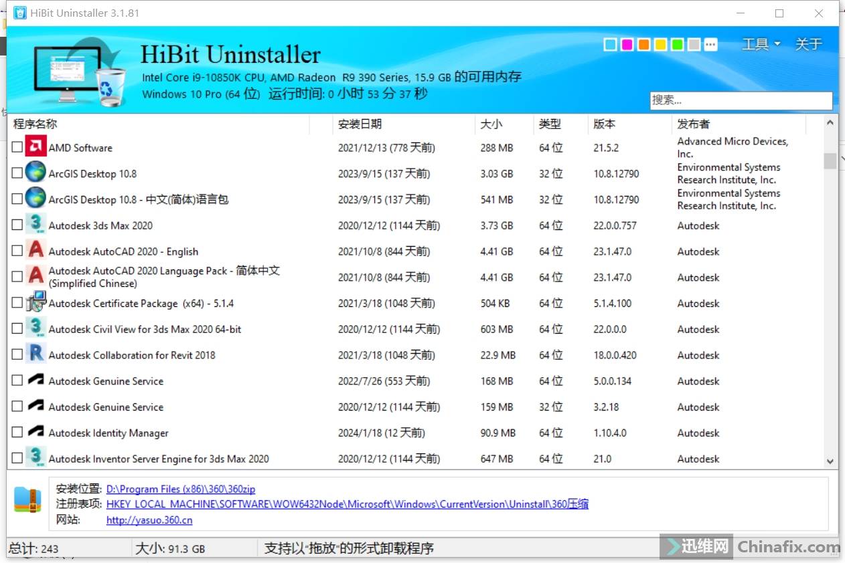Check the ArcGIS Desktop 10.8 checkbox
845x563 pixels.
17,173
